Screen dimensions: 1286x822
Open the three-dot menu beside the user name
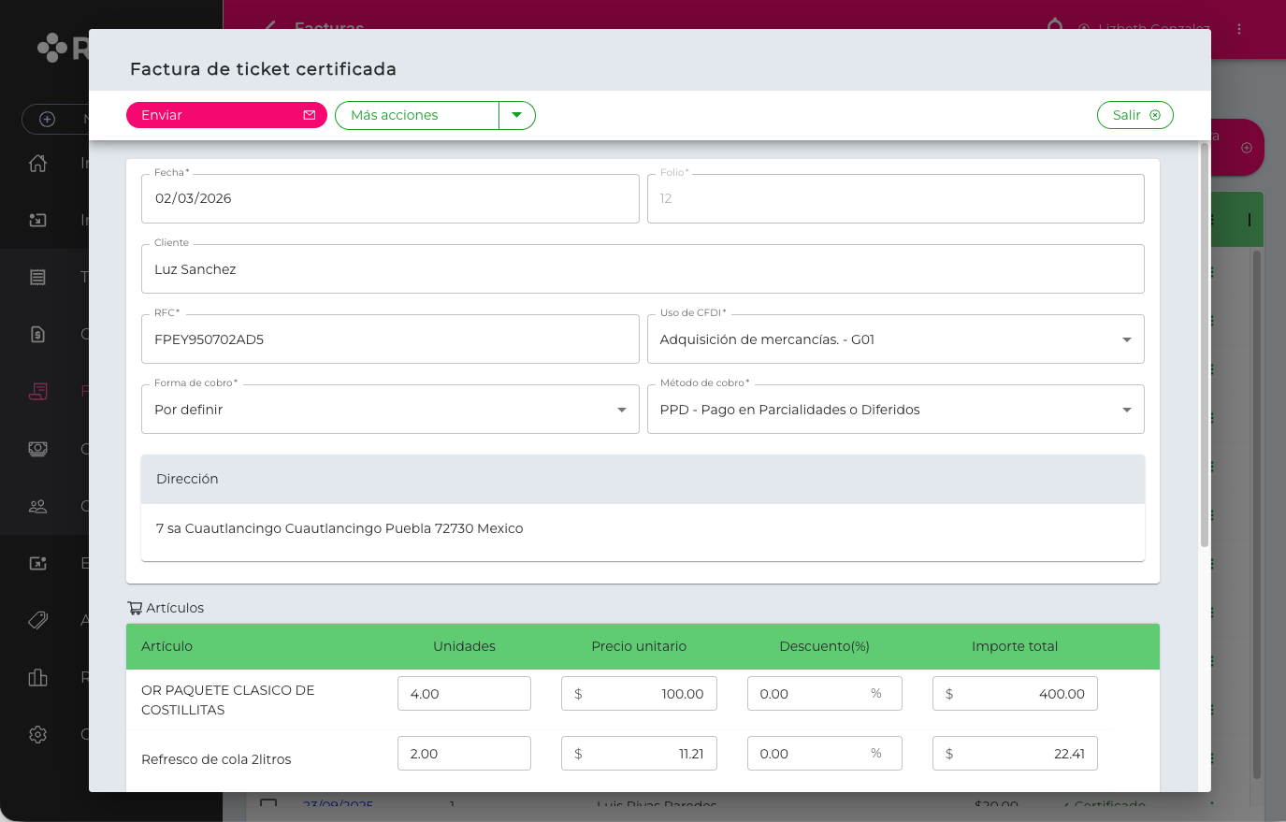click(1239, 29)
